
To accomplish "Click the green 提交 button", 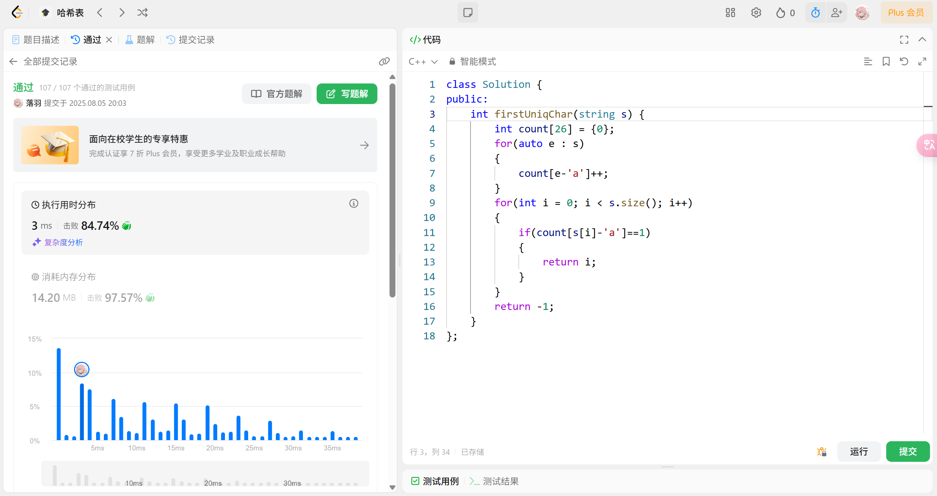I will tap(907, 452).
